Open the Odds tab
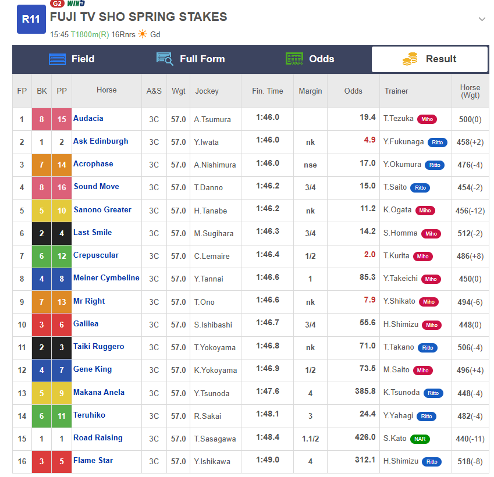The width and height of the screenshot is (494, 477). click(x=310, y=59)
